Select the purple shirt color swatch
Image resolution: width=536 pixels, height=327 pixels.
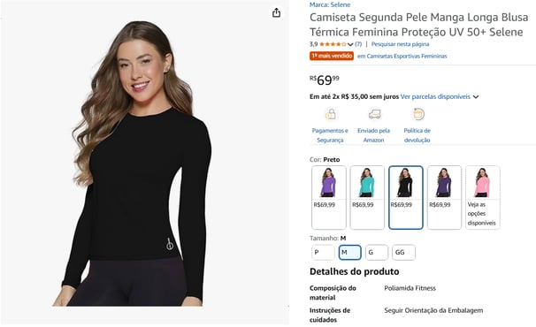click(x=329, y=197)
